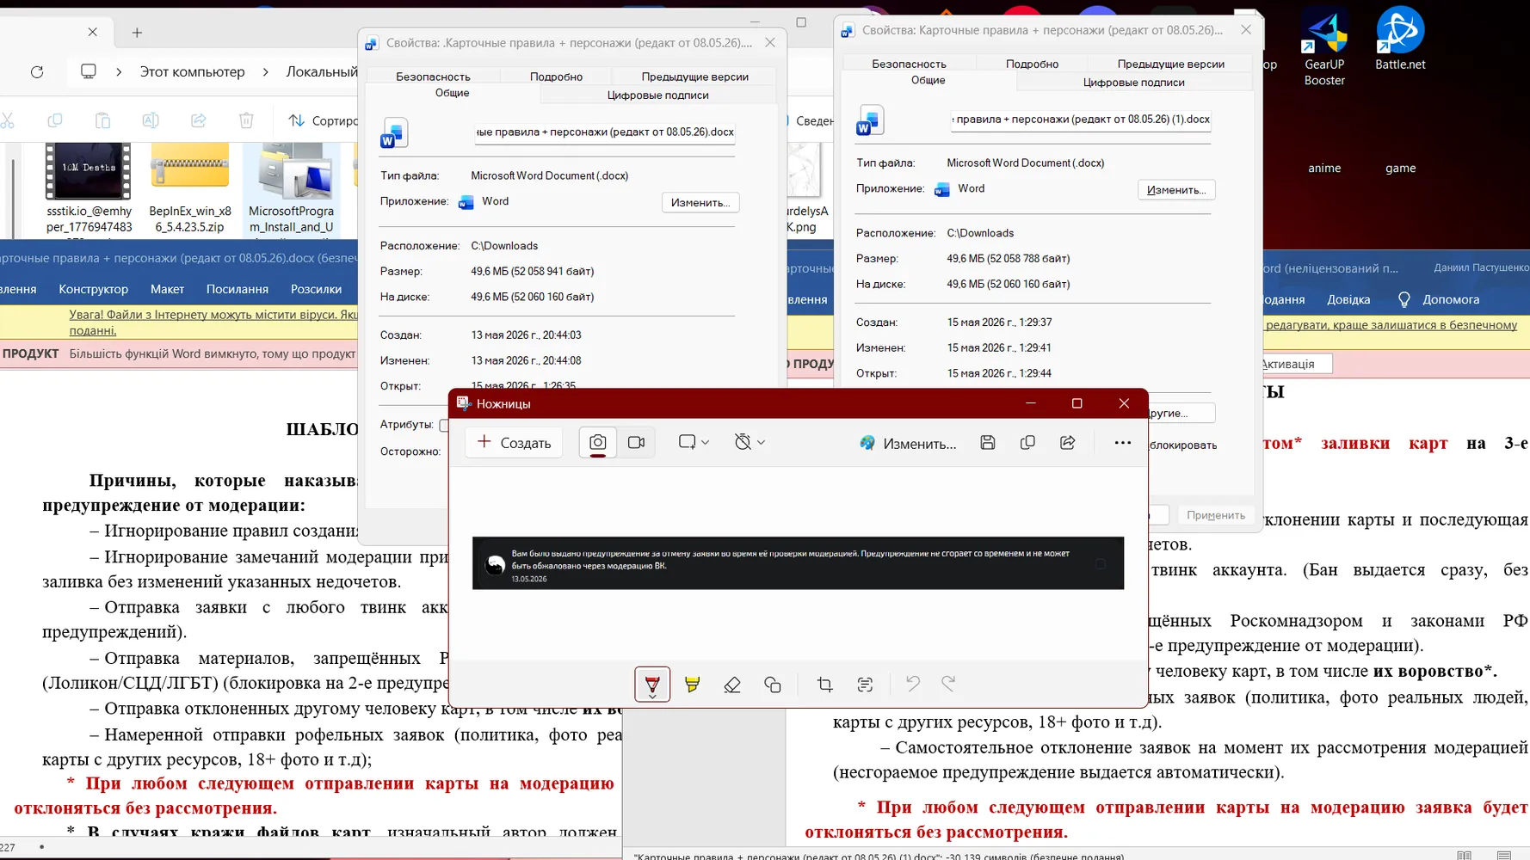The image size is (1530, 860).
Task: Open Розсилки tab in left Word window
Action: pyautogui.click(x=316, y=289)
